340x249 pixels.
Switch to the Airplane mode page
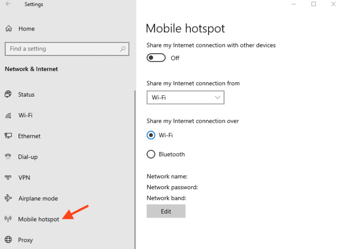click(x=38, y=198)
